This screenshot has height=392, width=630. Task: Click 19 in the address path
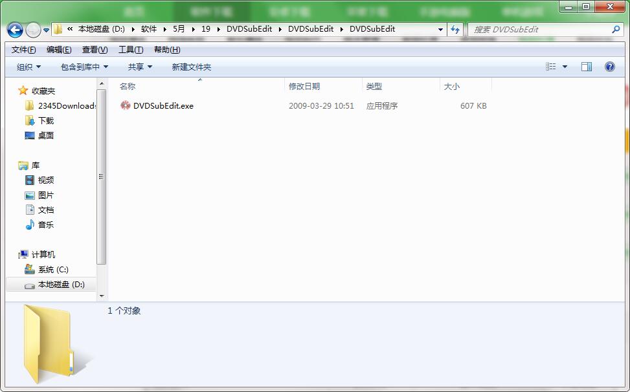pos(206,29)
